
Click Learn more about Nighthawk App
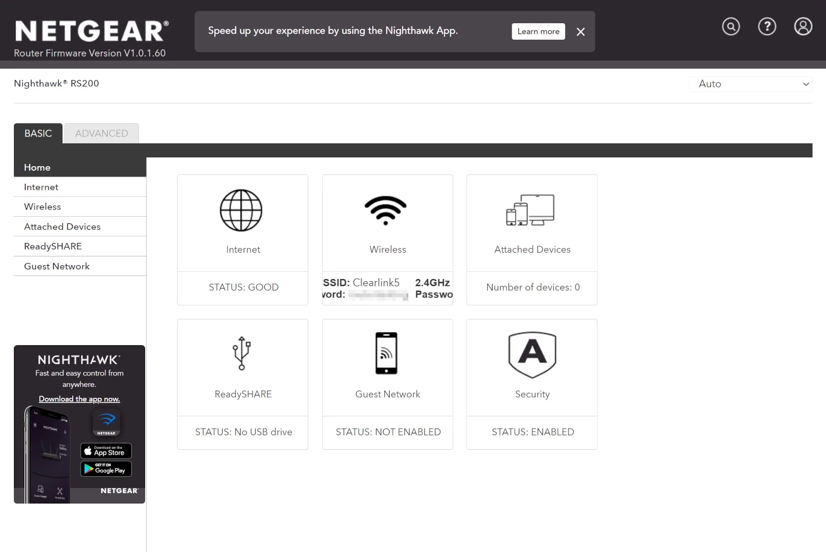coord(538,31)
